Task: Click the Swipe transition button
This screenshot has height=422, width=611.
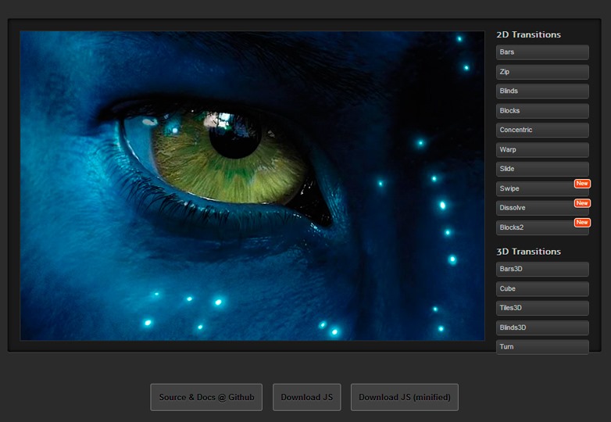Action: pos(535,189)
